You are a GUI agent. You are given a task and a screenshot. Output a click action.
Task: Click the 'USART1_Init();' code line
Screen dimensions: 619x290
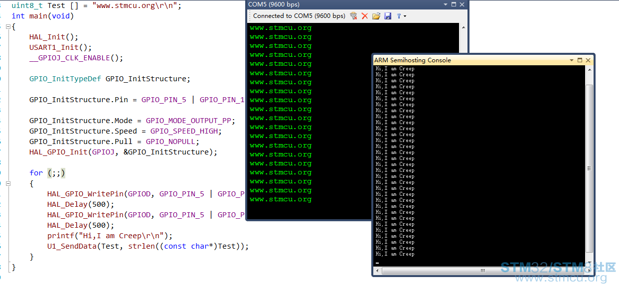pos(60,47)
